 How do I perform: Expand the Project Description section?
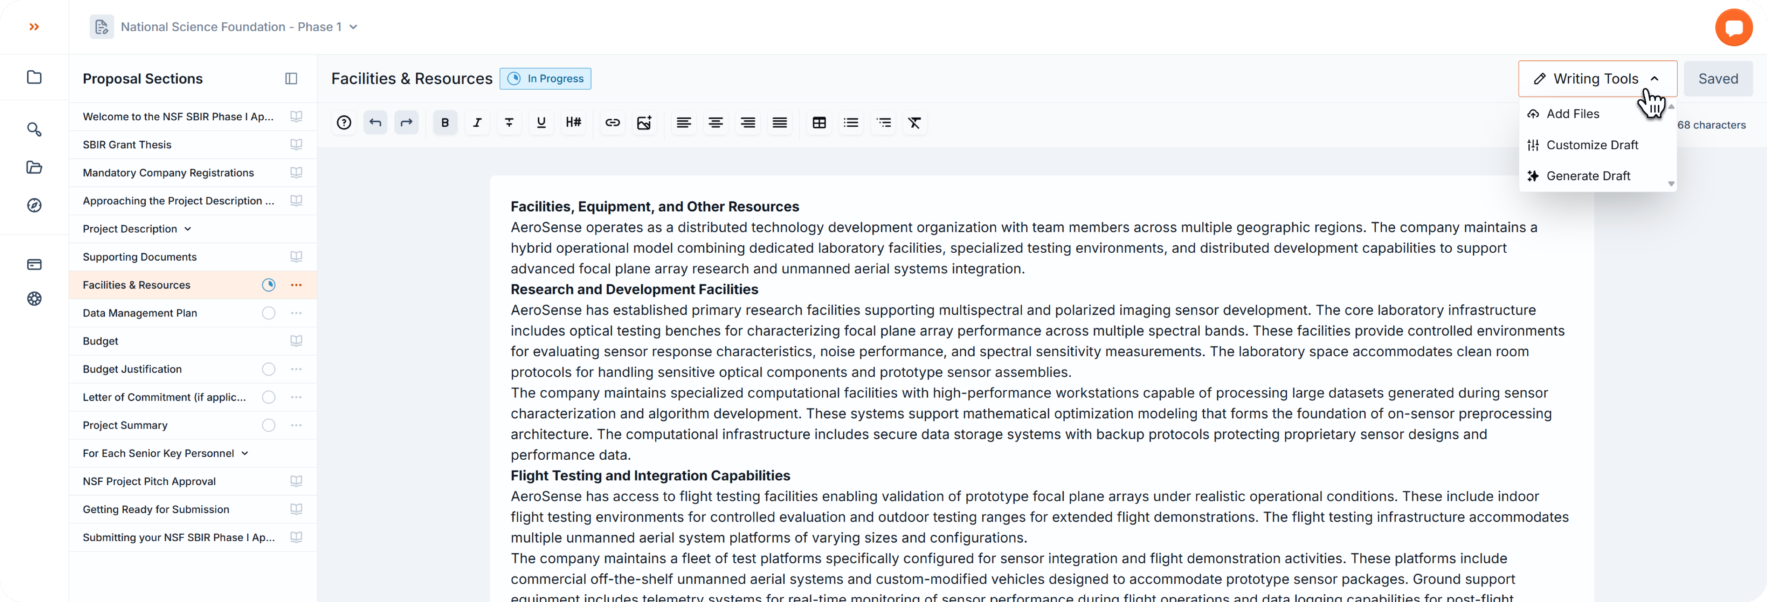187,229
